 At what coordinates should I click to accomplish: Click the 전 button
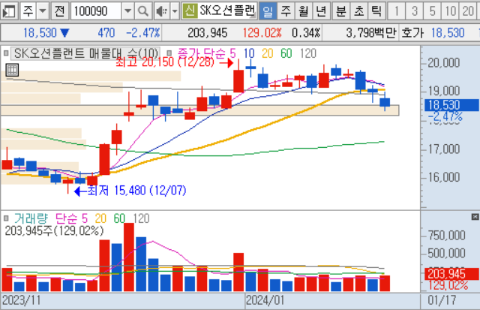pyautogui.click(x=59, y=11)
